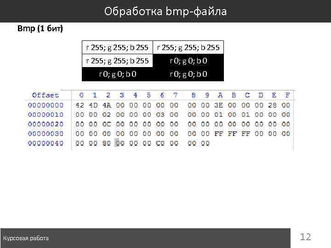Screen dimensions: 331x248
Task: Select hex column header '2'
Action: pyautogui.click(x=108, y=96)
